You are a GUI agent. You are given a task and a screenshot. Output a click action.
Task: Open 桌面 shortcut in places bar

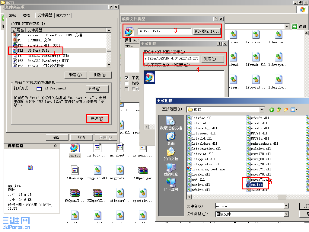click(x=171, y=139)
